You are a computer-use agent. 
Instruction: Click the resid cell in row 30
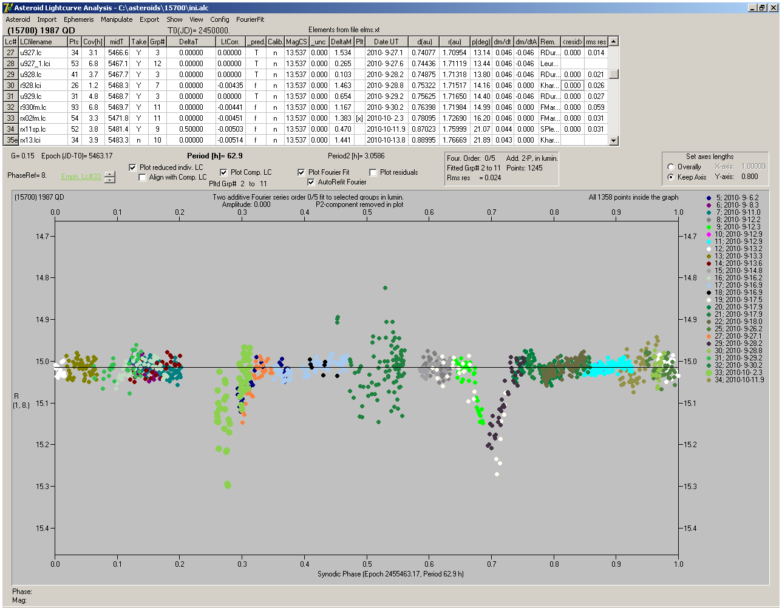(573, 86)
